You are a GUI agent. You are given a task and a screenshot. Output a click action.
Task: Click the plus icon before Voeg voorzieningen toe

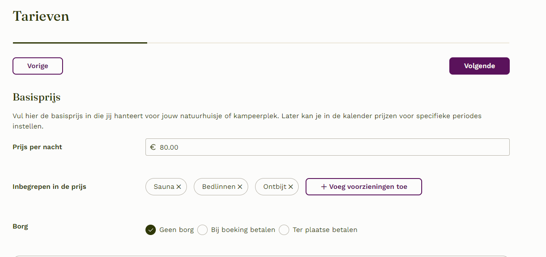tap(324, 187)
